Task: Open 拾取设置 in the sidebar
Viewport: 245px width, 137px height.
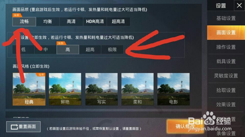Action: coord(226,90)
